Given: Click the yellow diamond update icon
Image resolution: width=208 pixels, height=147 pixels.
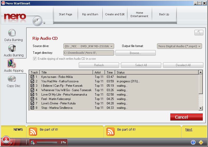Looking at the screenshot, I should [x=201, y=142].
